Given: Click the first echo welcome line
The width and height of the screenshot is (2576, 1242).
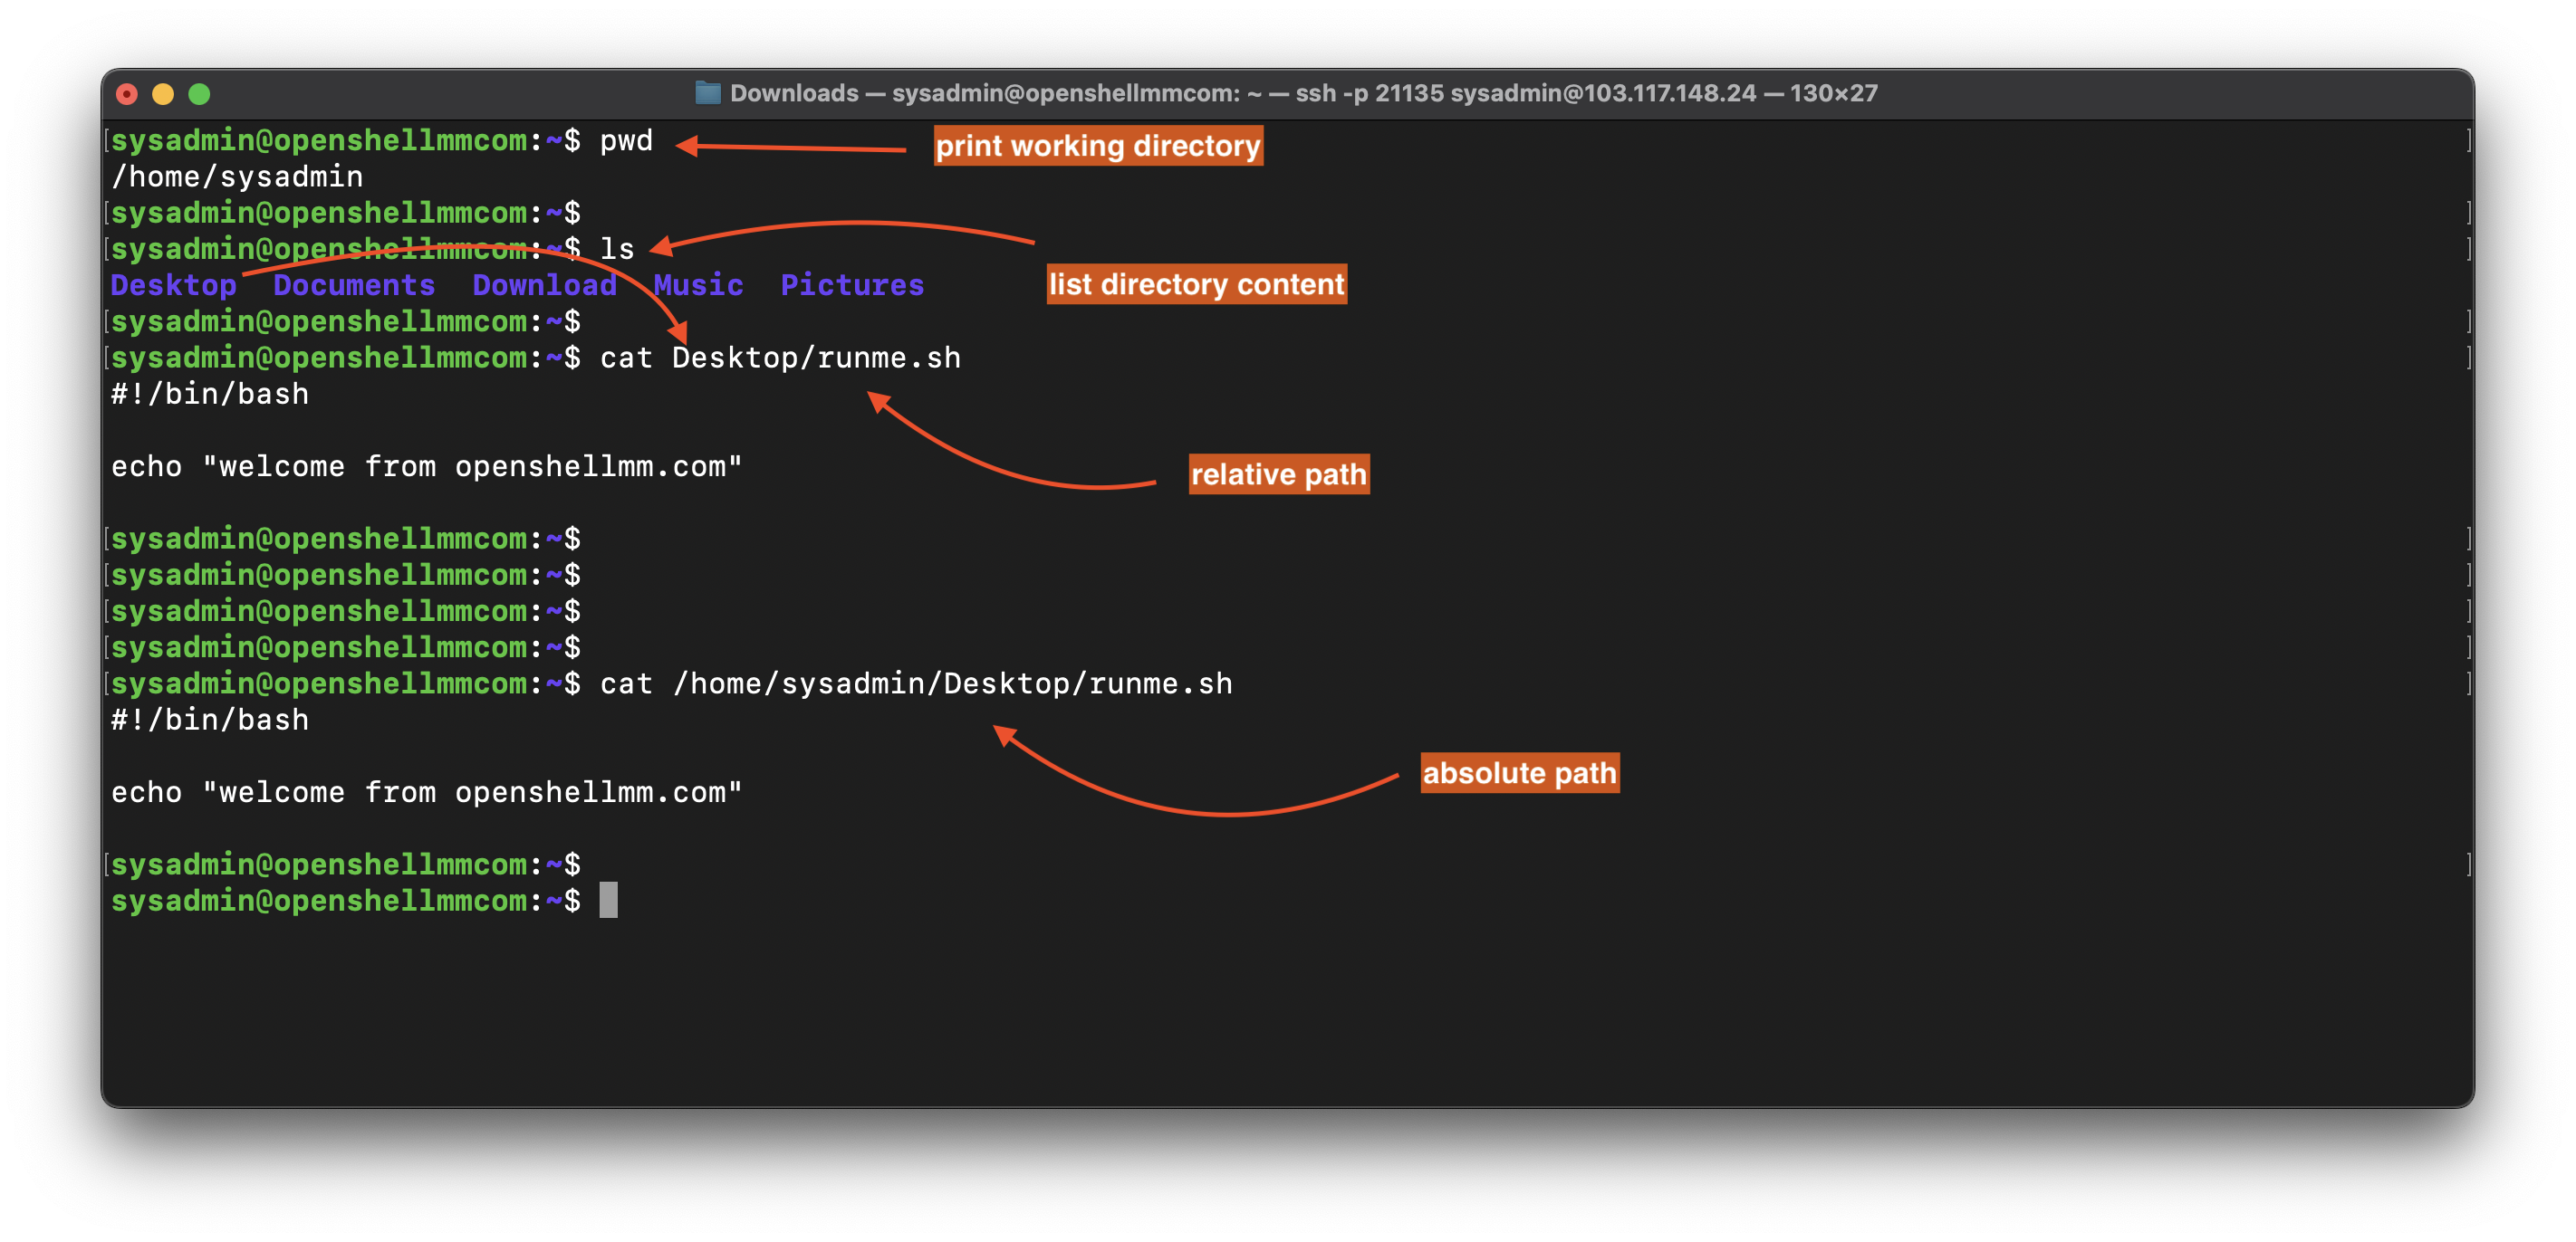Looking at the screenshot, I should click(426, 466).
